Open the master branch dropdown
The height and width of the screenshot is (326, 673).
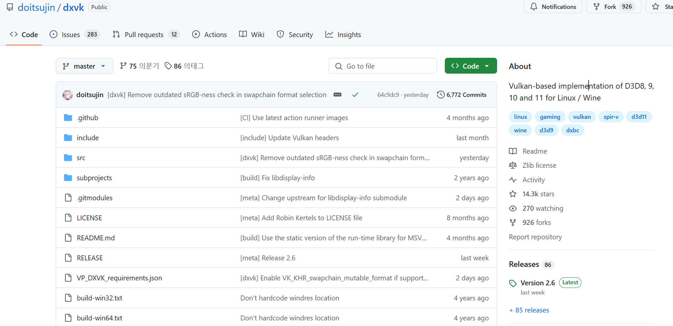(84, 66)
